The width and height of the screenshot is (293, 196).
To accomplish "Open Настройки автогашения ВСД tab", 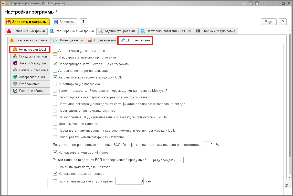I will click(166, 31).
